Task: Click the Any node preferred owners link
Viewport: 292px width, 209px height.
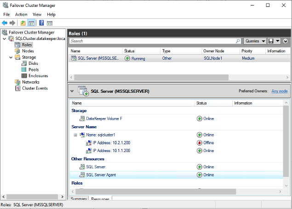Action: pos(279,91)
